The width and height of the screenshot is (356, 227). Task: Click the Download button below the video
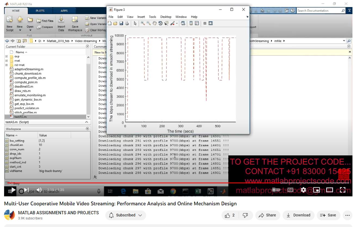click(x=298, y=215)
